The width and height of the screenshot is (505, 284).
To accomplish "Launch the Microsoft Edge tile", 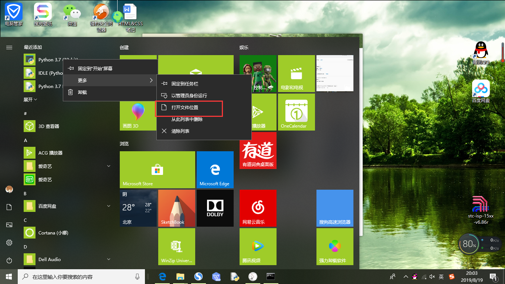I will 215,170.
